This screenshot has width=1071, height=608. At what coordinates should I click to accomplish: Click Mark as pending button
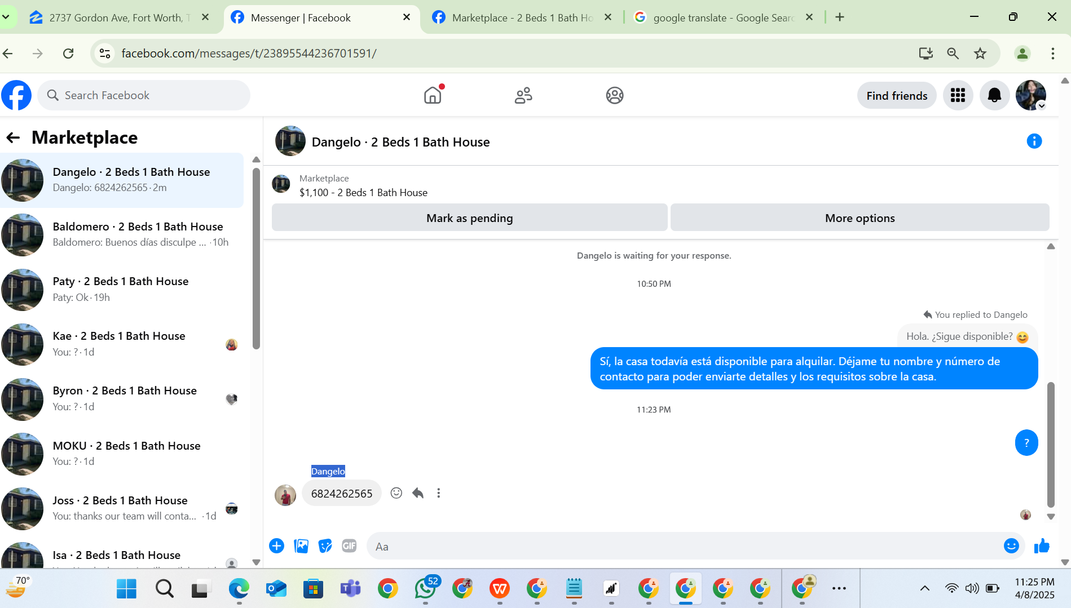(x=469, y=218)
